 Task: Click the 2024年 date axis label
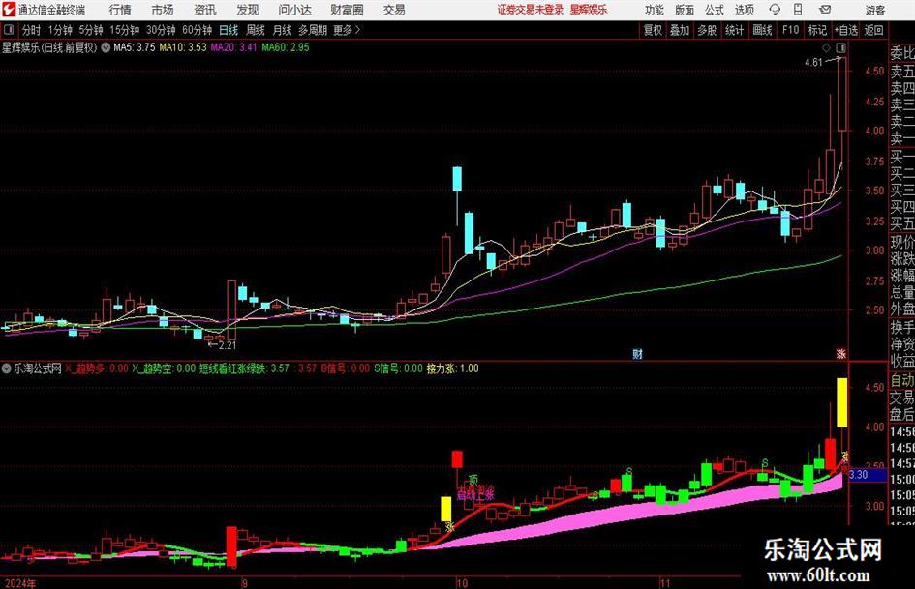point(19,583)
